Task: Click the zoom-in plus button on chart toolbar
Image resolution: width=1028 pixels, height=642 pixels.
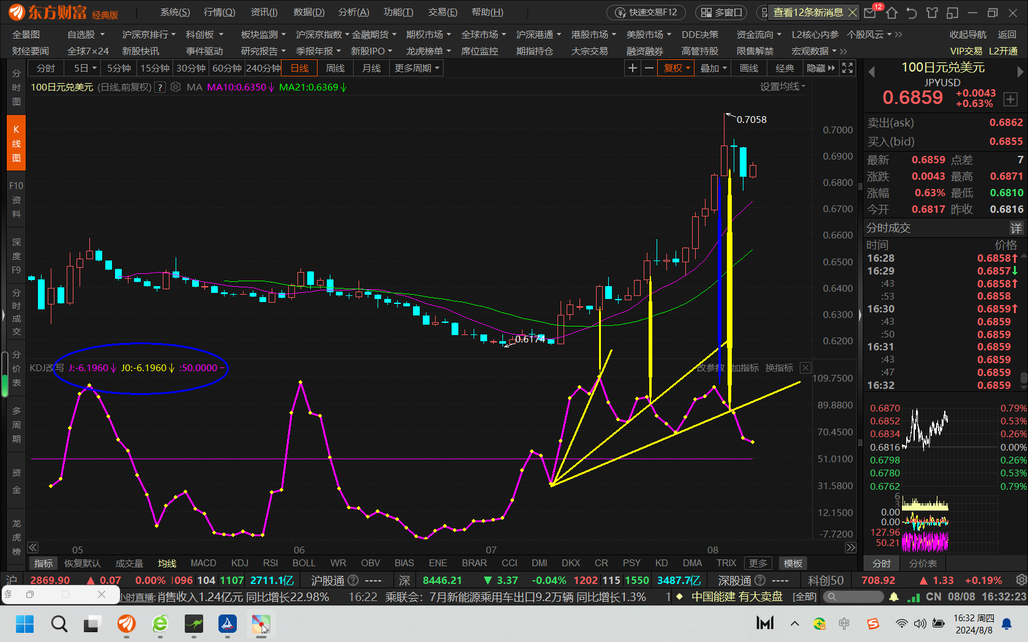Action: 633,68
